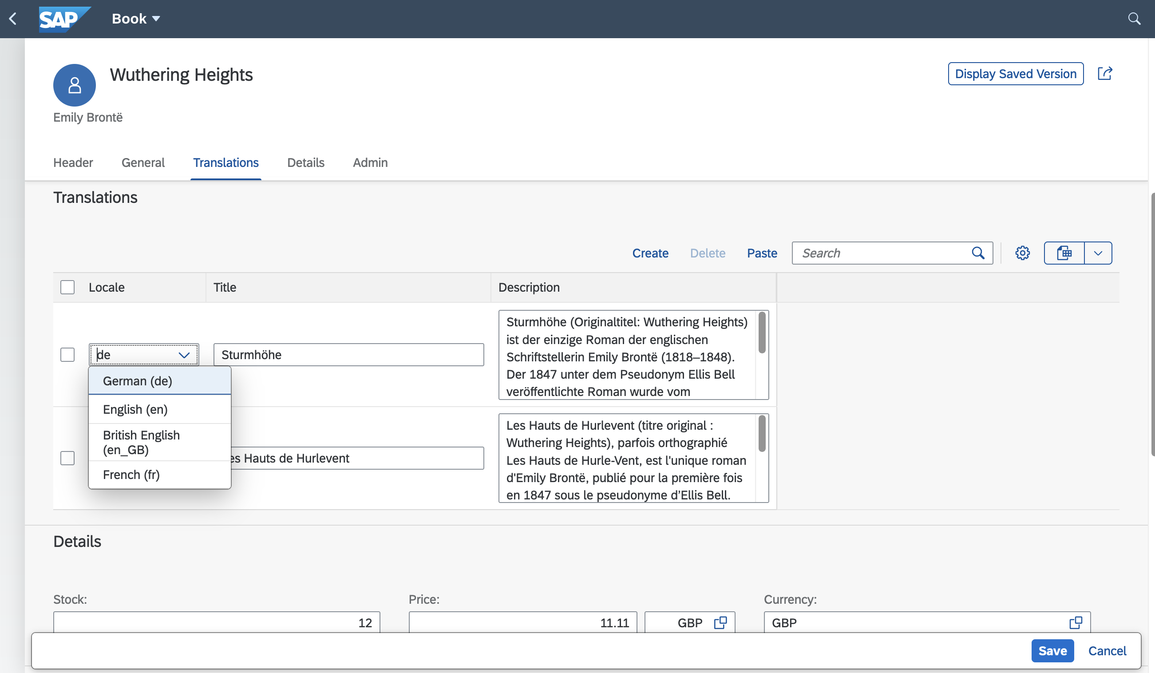Switch to the Header tab

[73, 163]
